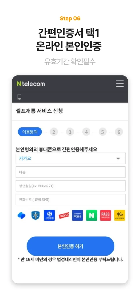Focus the 생년월일 input field
Viewport: 140px width, 298px height.
[x=70, y=186]
